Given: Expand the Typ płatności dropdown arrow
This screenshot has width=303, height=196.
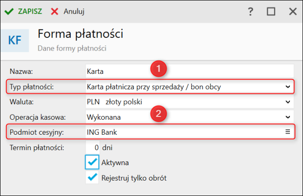Looking at the screenshot, I should point(288,87).
